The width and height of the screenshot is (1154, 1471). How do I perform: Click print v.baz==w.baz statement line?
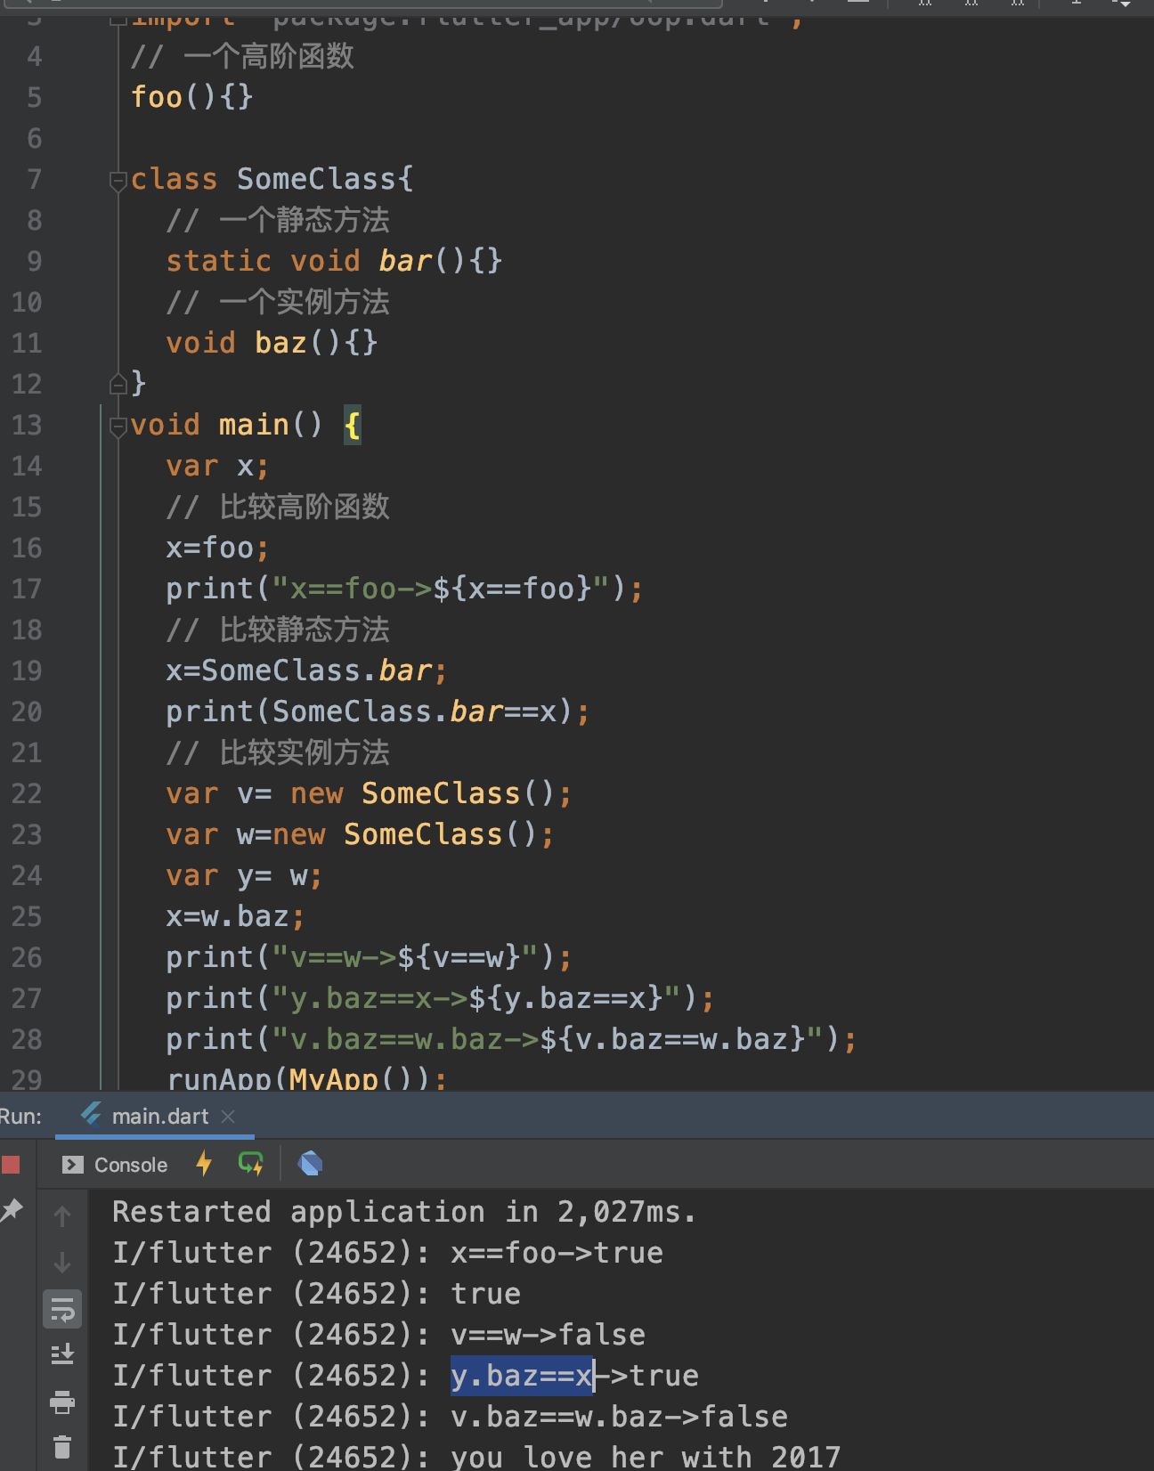coord(511,1039)
